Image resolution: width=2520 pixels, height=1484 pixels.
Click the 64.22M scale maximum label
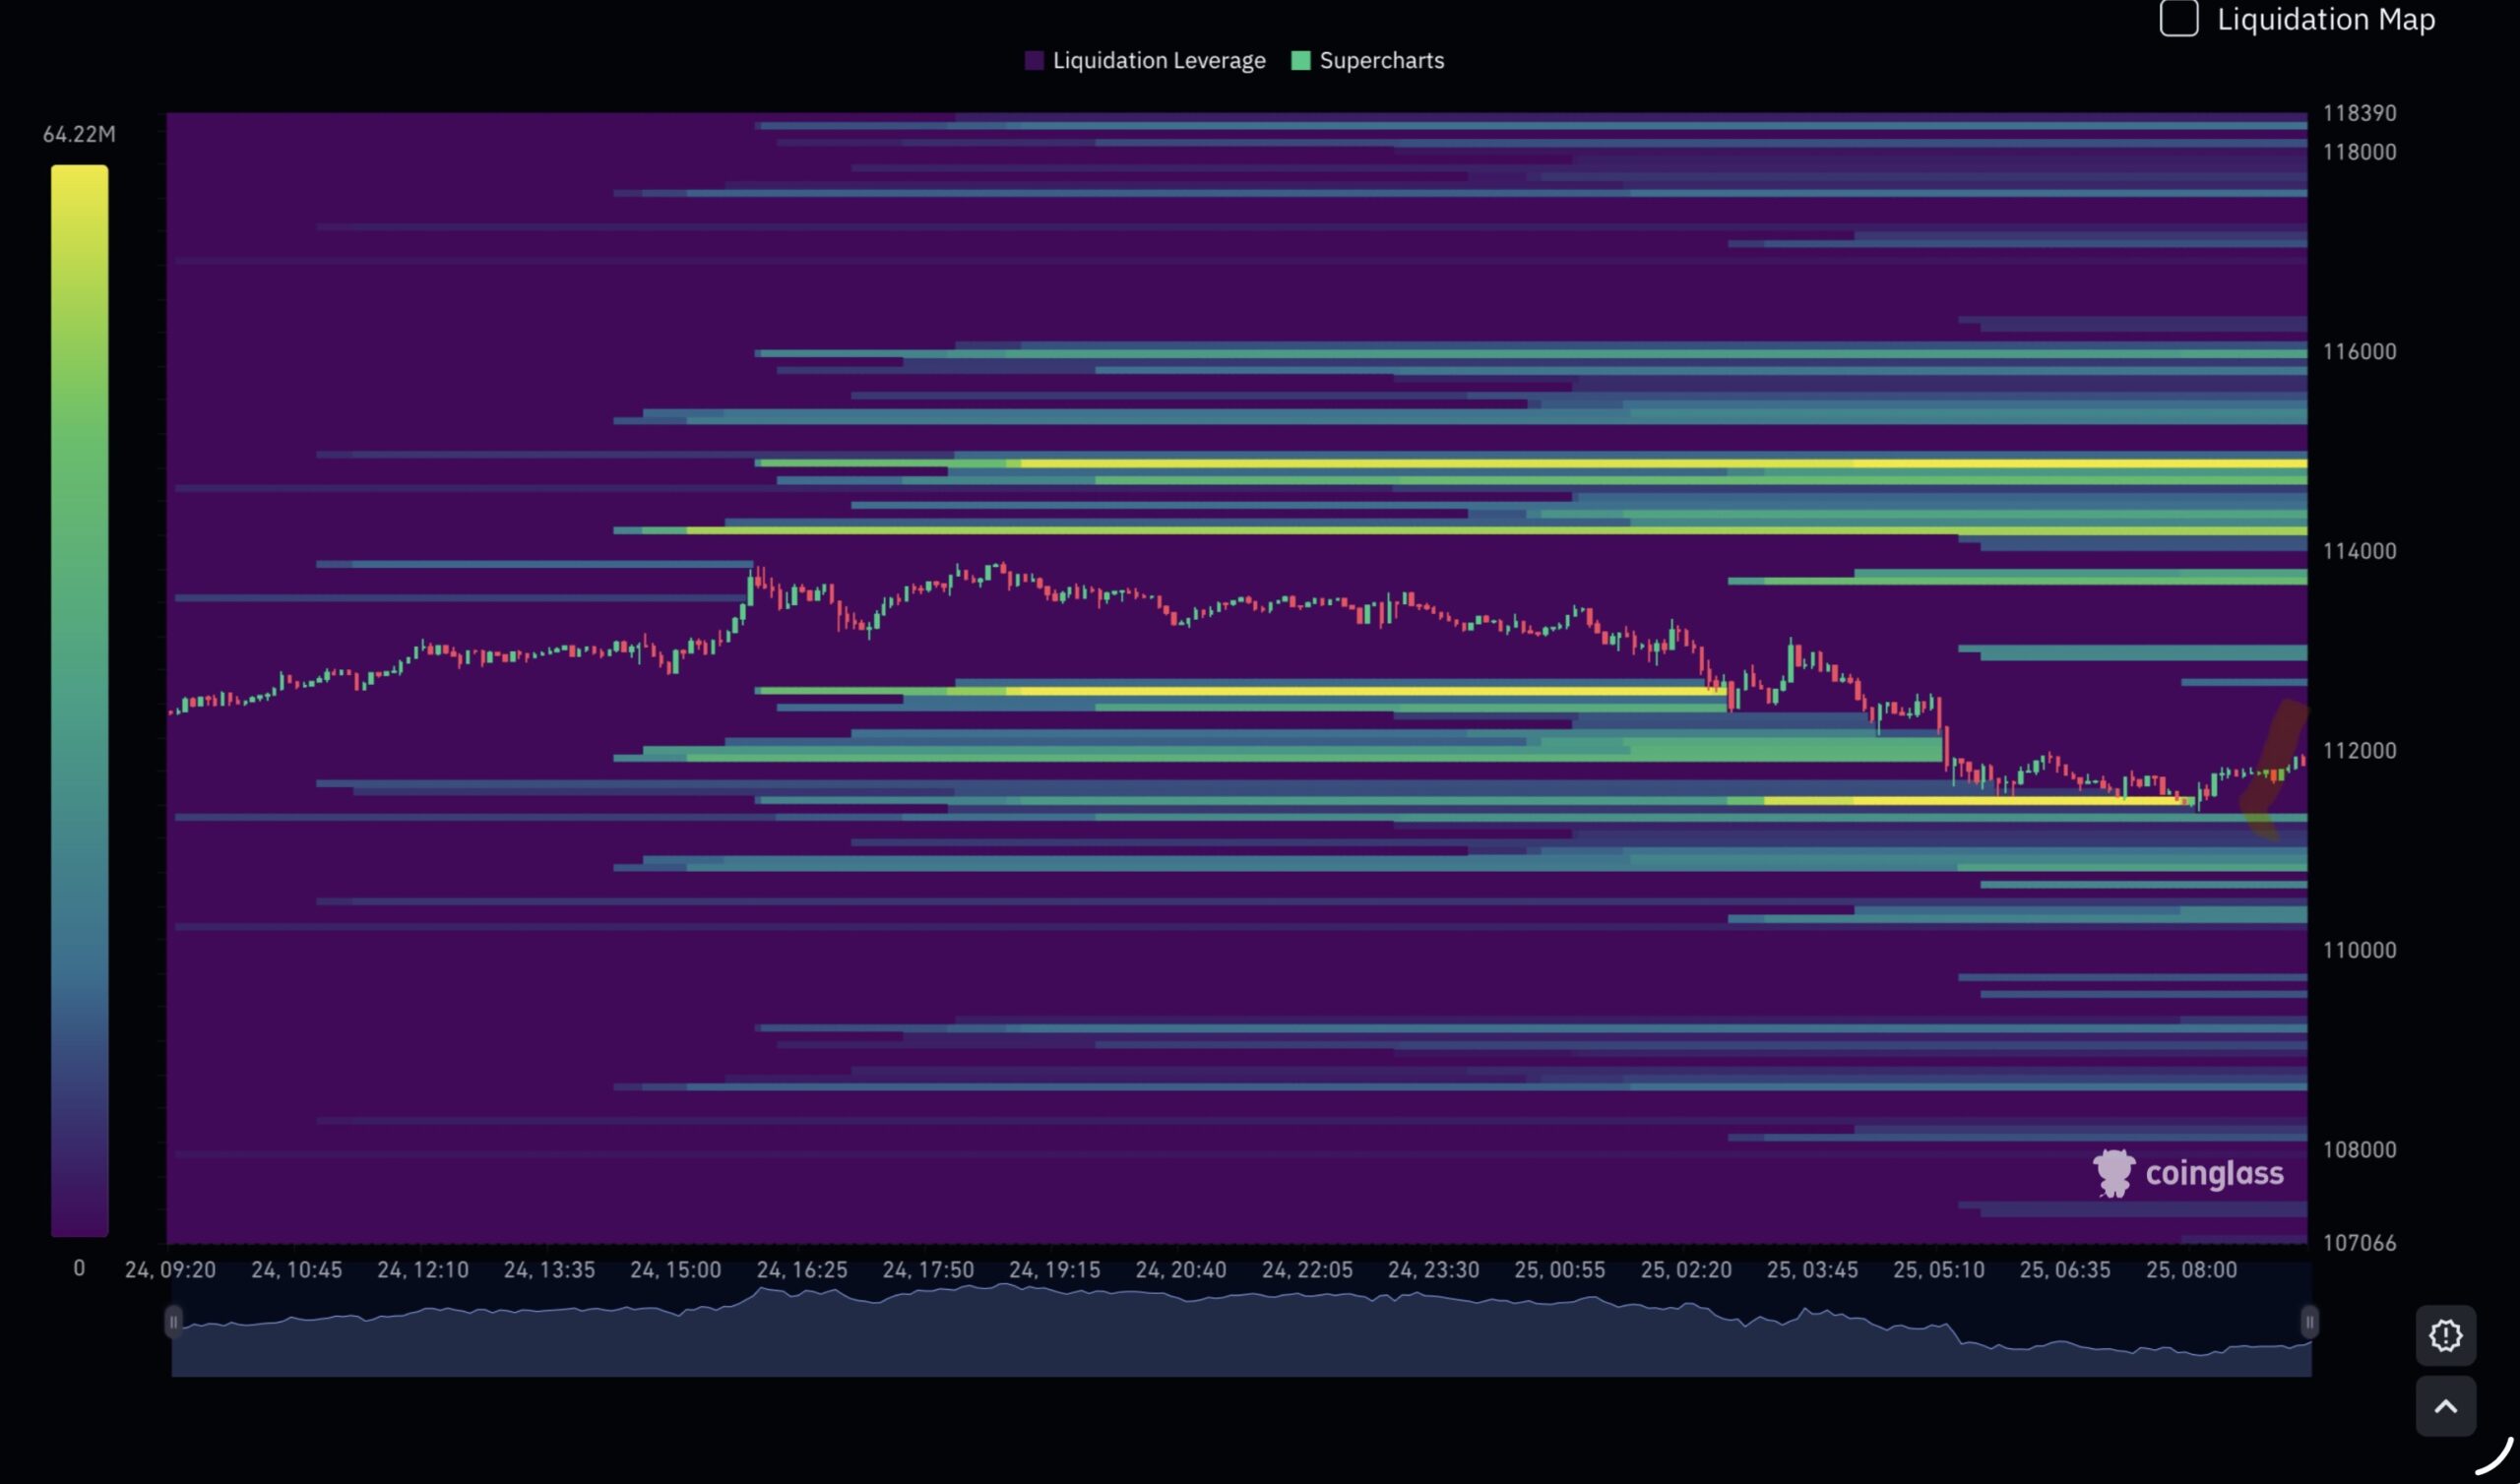click(x=79, y=134)
